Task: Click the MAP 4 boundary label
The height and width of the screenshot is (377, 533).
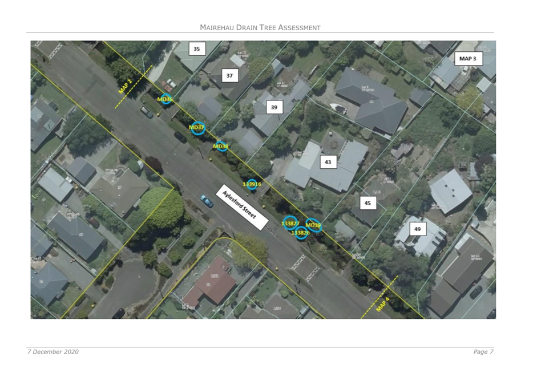Action: click(x=383, y=305)
